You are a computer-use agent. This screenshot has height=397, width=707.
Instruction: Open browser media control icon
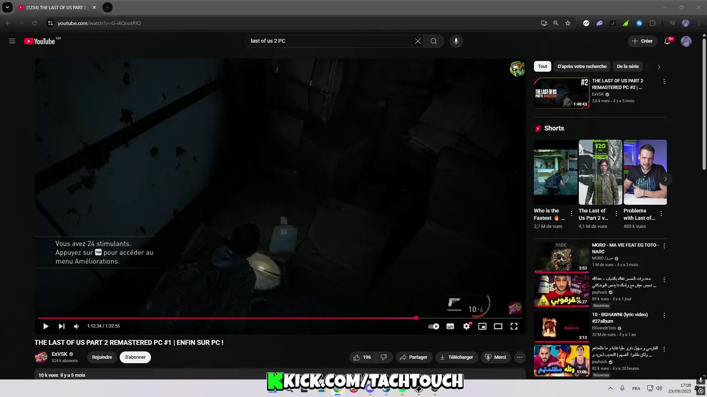(672, 23)
